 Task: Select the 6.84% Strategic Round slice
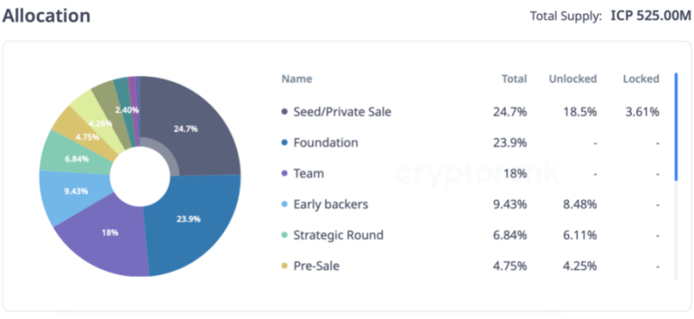(68, 158)
